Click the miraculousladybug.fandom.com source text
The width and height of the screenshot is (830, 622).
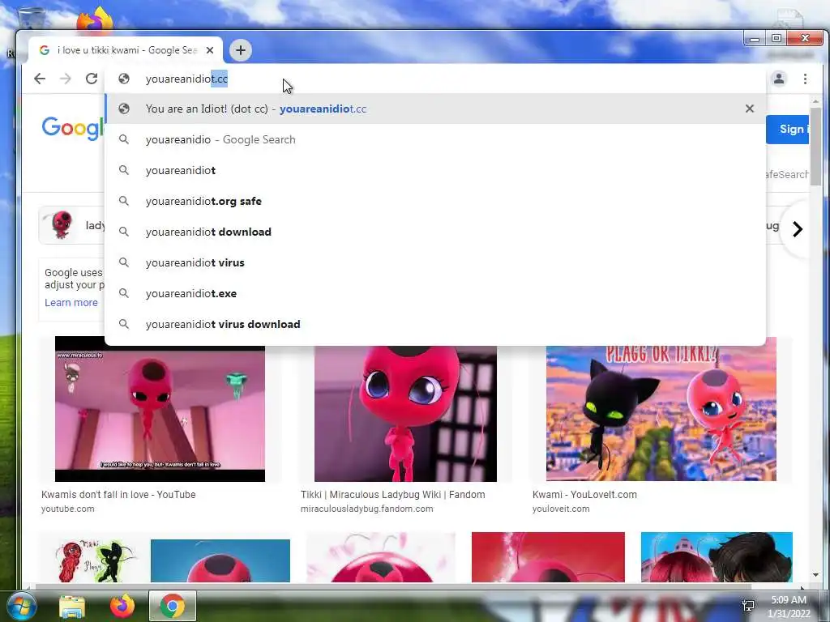coord(367,509)
